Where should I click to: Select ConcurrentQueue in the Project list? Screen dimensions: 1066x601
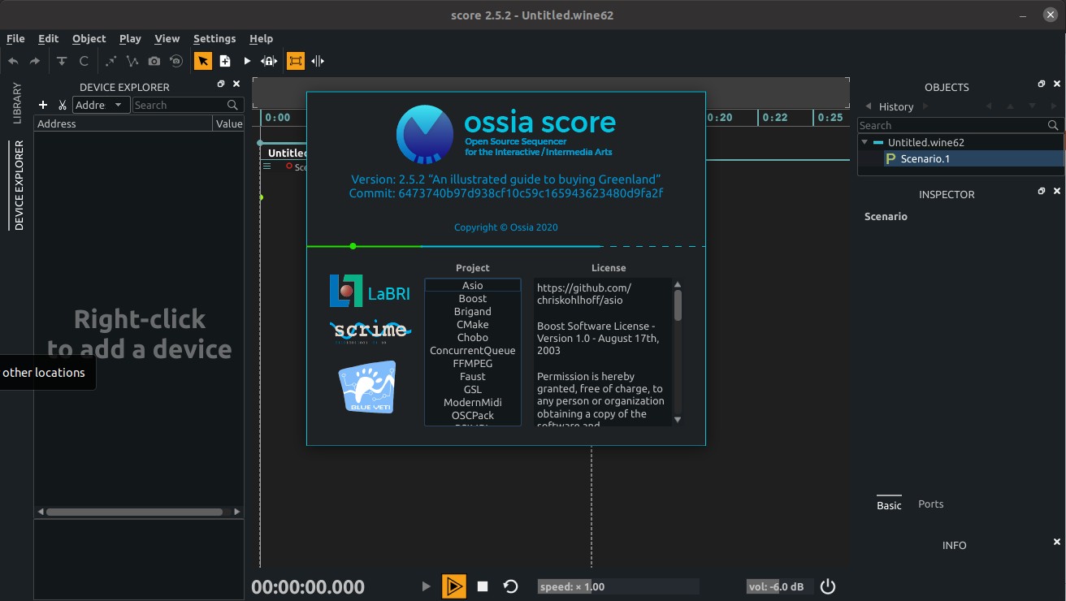pos(473,351)
